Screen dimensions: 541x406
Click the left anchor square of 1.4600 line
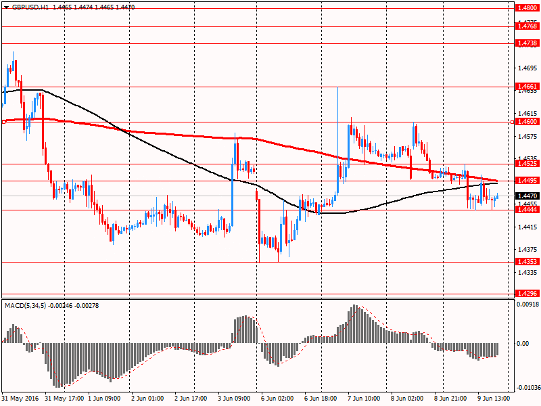tap(4, 122)
